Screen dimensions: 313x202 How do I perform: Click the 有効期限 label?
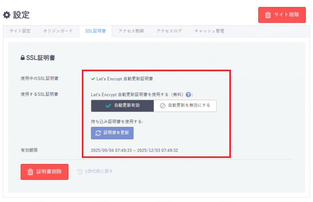29,150
